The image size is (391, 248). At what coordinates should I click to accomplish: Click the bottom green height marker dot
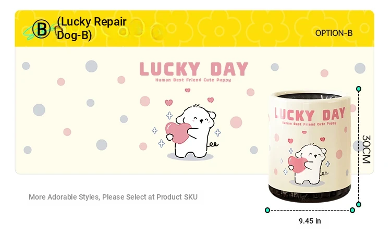pyautogui.click(x=359, y=204)
